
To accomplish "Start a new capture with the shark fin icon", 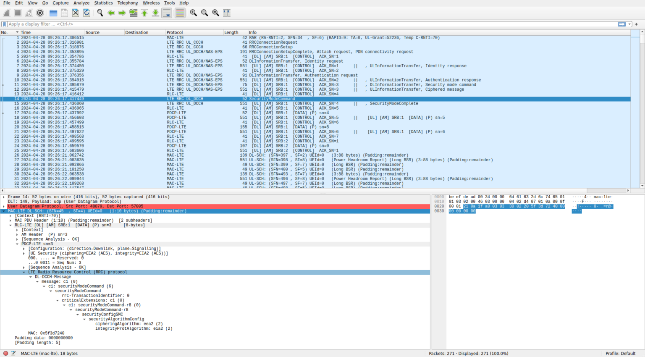I will [7, 13].
